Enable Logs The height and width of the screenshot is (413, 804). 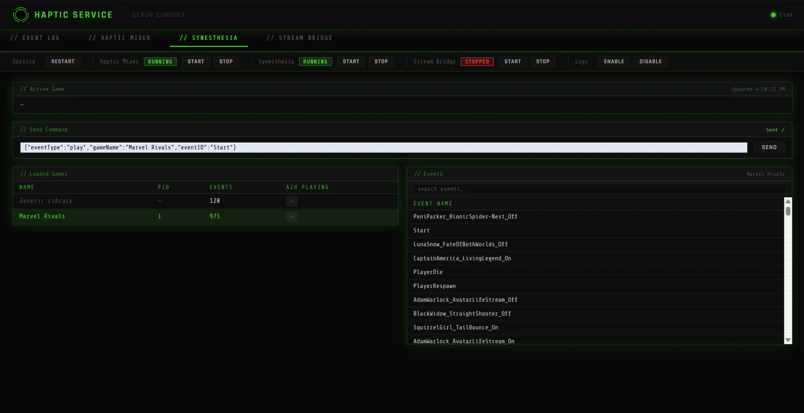pyautogui.click(x=614, y=61)
